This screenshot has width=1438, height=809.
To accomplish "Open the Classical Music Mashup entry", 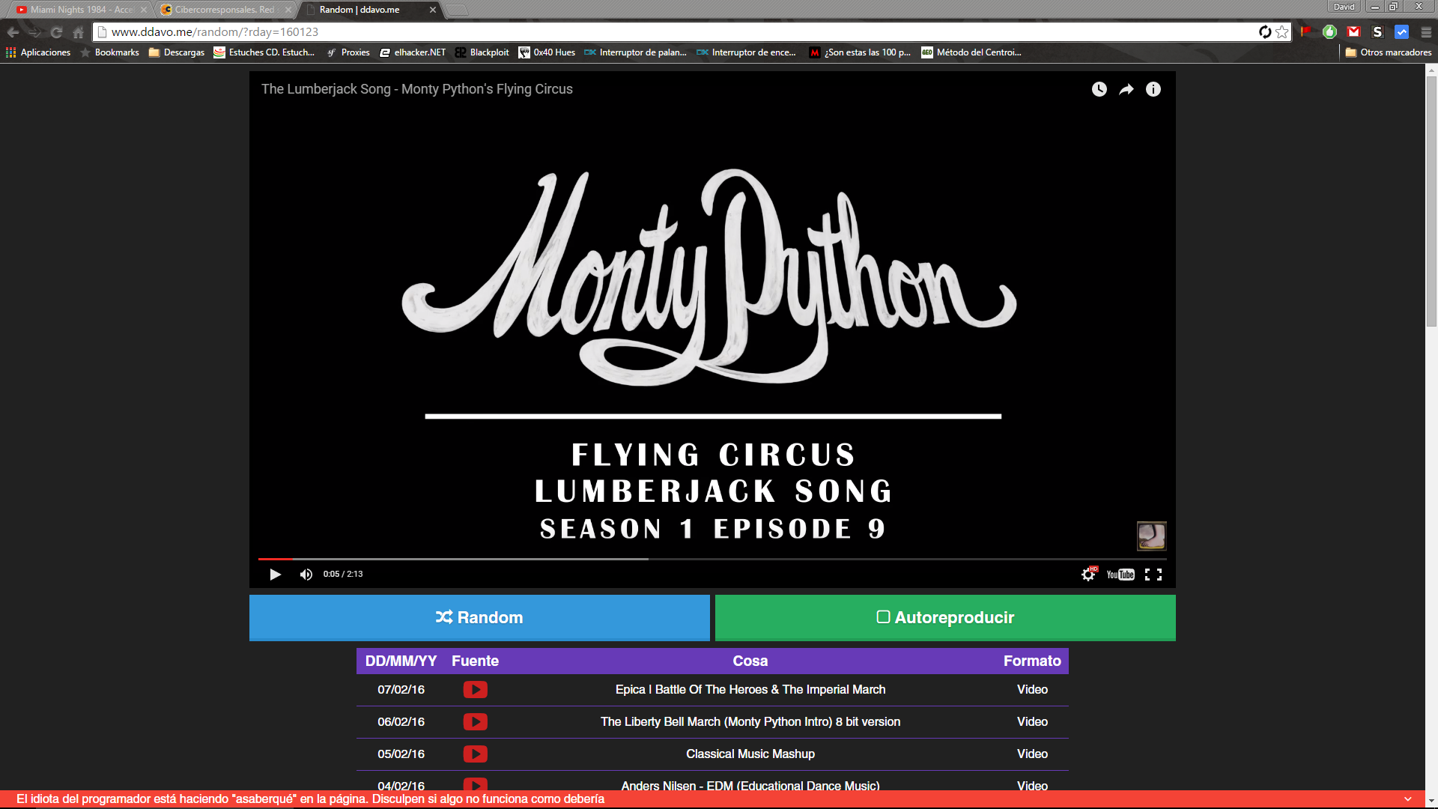I will [x=750, y=754].
